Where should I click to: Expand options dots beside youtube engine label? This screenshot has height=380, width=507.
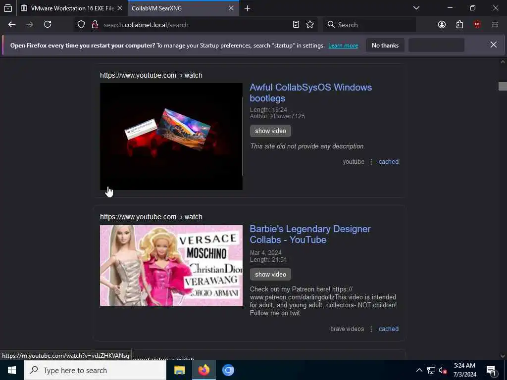(371, 162)
